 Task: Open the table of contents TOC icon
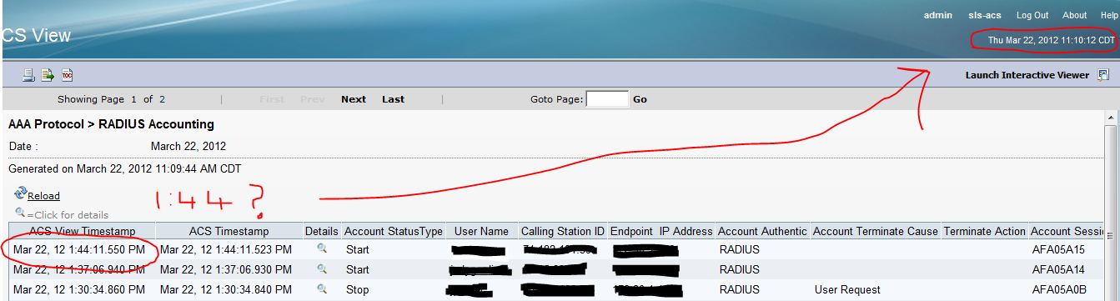[x=68, y=75]
